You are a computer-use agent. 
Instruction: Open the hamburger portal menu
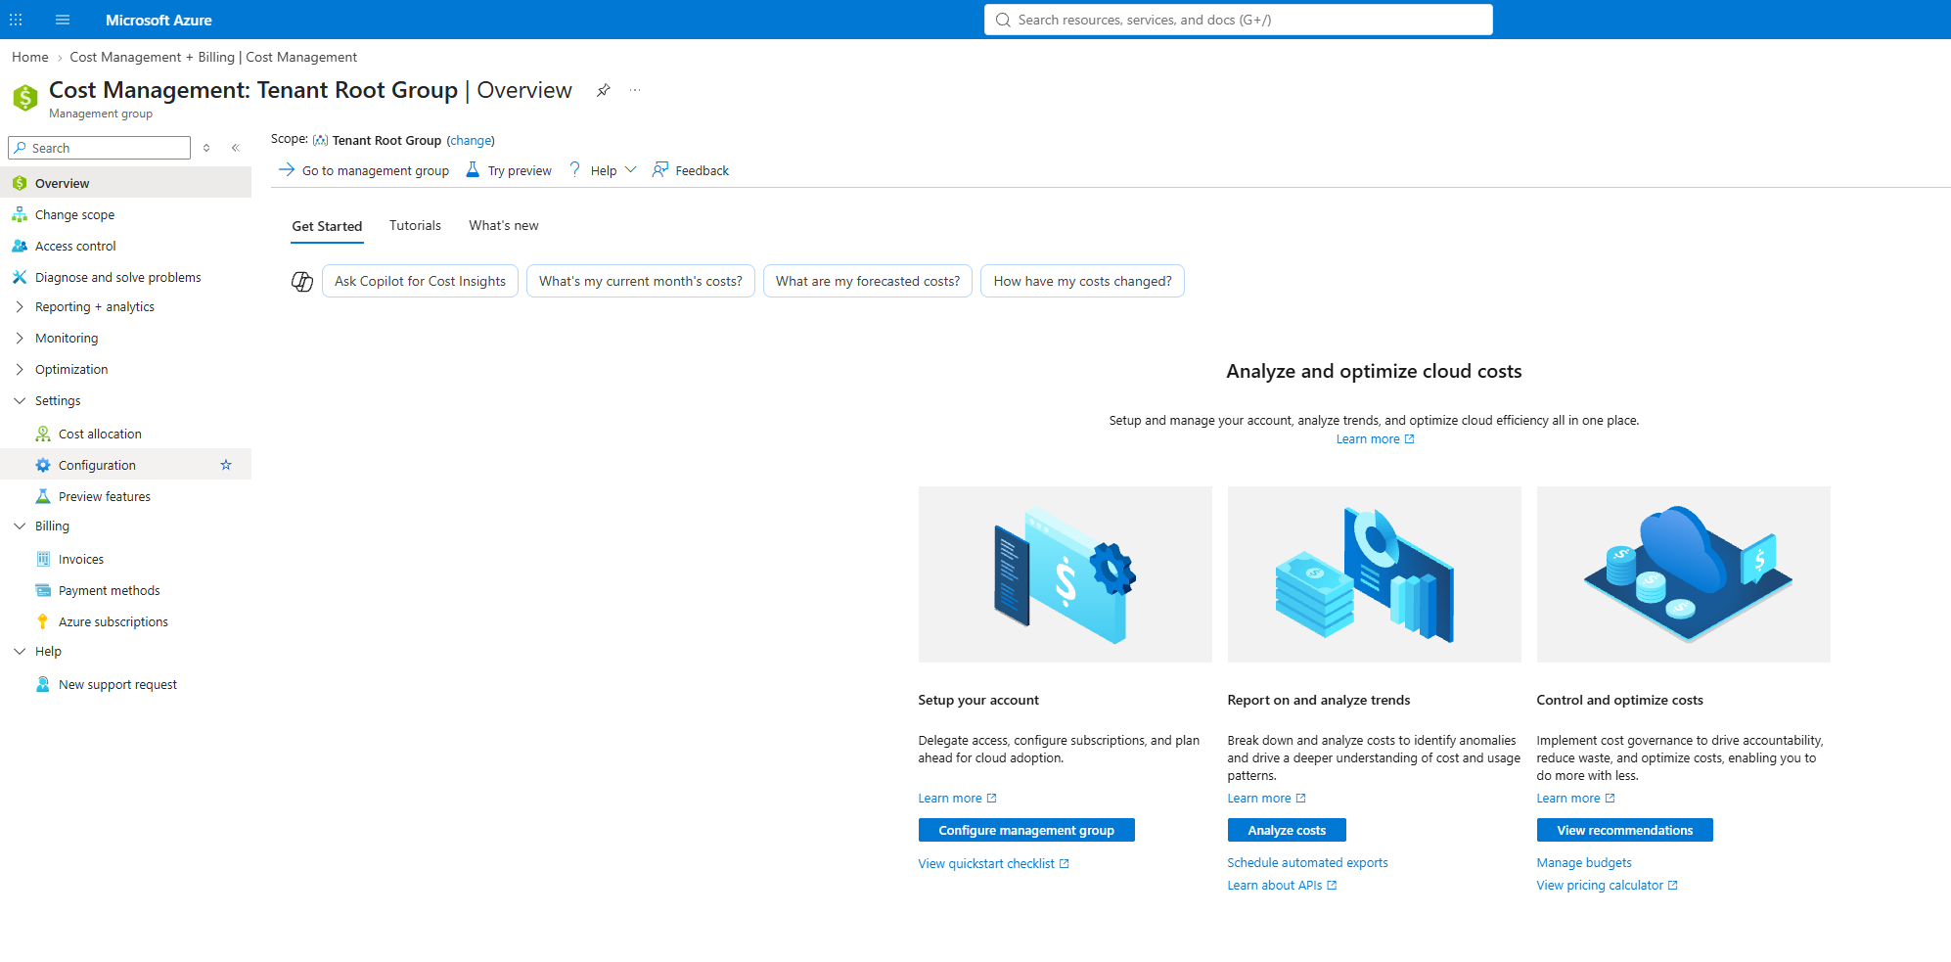click(63, 20)
